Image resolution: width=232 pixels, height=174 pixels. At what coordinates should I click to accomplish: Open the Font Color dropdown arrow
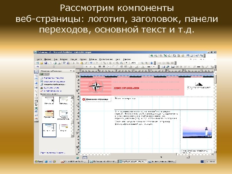click(x=146, y=67)
